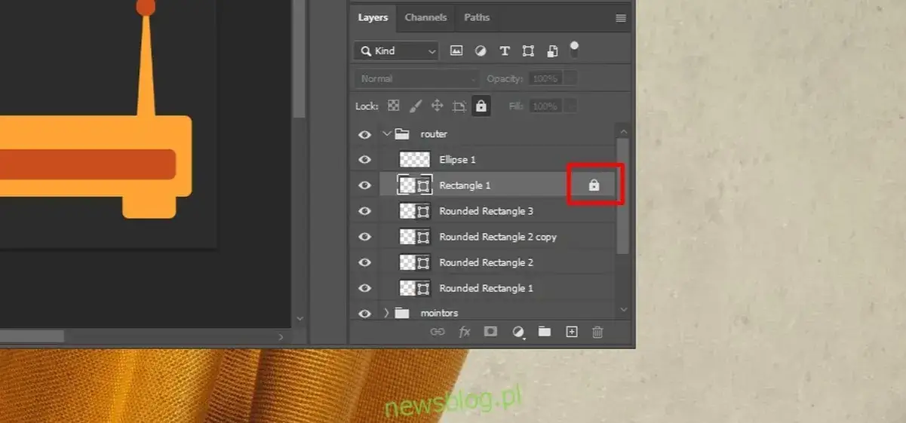This screenshot has height=423, width=906.
Task: Expand the mointors layer group
Action: click(x=387, y=313)
